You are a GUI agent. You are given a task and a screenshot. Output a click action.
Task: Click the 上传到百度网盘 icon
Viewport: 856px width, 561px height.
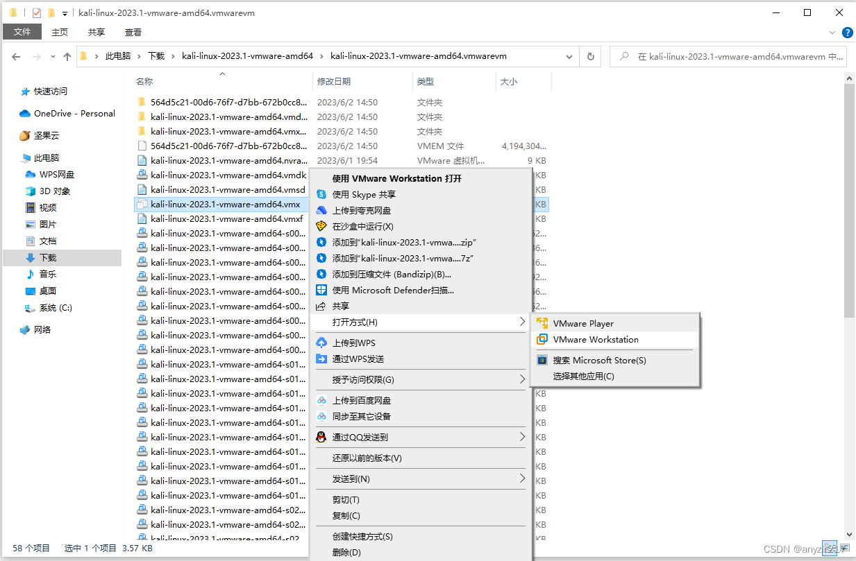[321, 401]
